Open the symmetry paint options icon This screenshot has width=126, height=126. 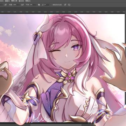[69, 5]
